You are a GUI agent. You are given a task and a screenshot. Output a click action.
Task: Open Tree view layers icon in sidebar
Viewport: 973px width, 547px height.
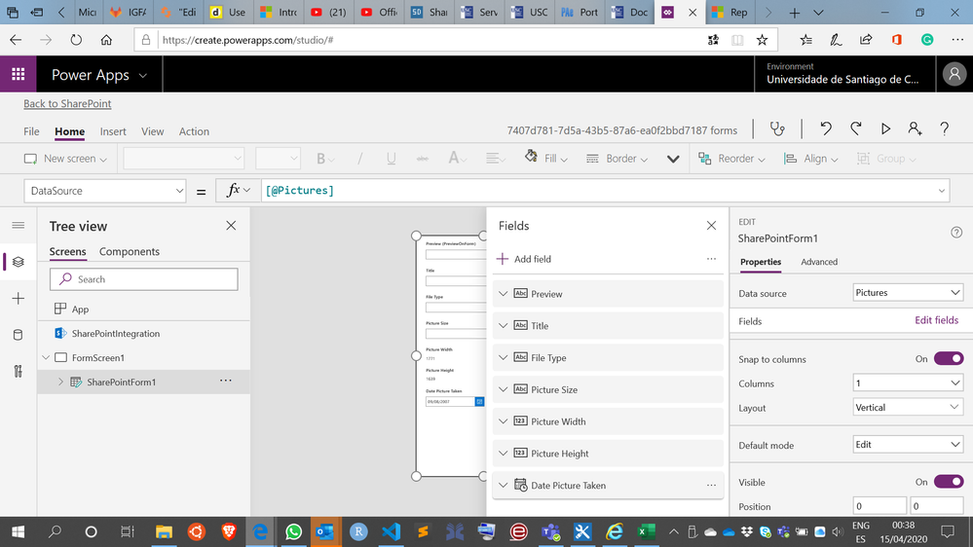tap(18, 262)
